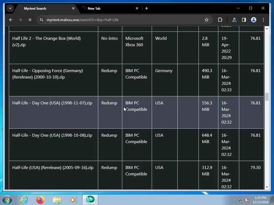
Task: Launch Firefox from the taskbar
Action: coord(40,200)
